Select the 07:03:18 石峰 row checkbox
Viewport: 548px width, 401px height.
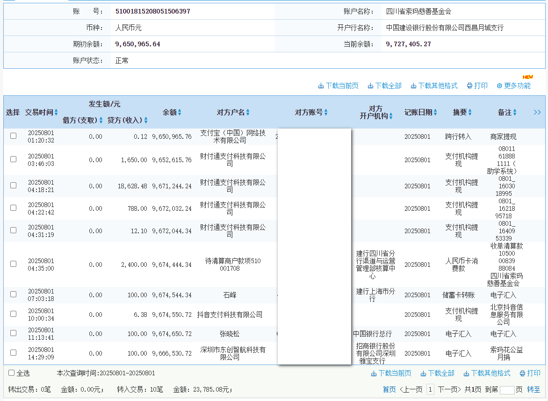[x=13, y=294]
